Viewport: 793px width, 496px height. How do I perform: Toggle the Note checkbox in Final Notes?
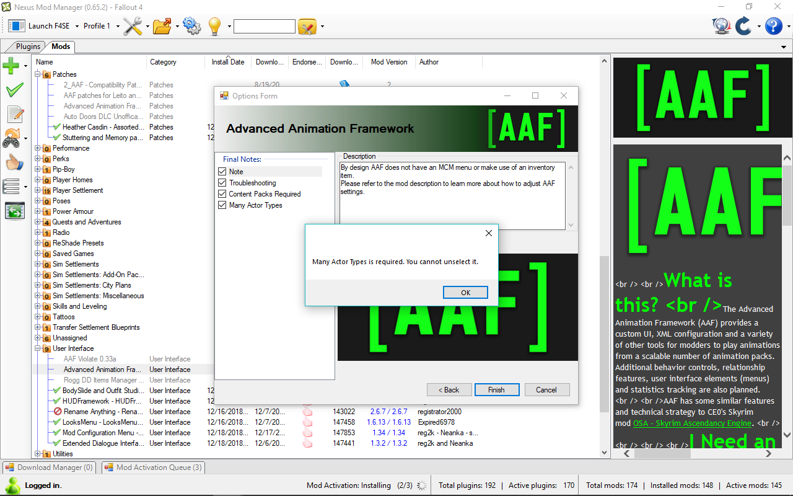[x=222, y=171]
